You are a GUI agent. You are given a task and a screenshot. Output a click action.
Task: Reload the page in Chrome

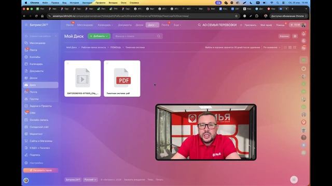click(x=36, y=16)
